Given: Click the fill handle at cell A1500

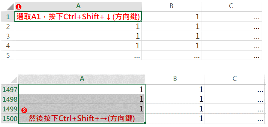Looking at the screenshot, I should [x=145, y=123].
